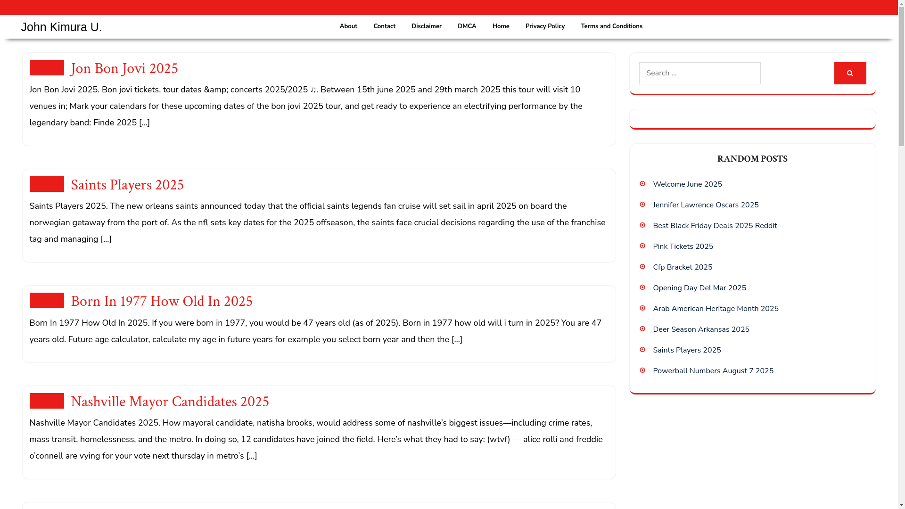The height and width of the screenshot is (509, 905).
Task: Go to the Disclaimer page
Action: pos(427,26)
